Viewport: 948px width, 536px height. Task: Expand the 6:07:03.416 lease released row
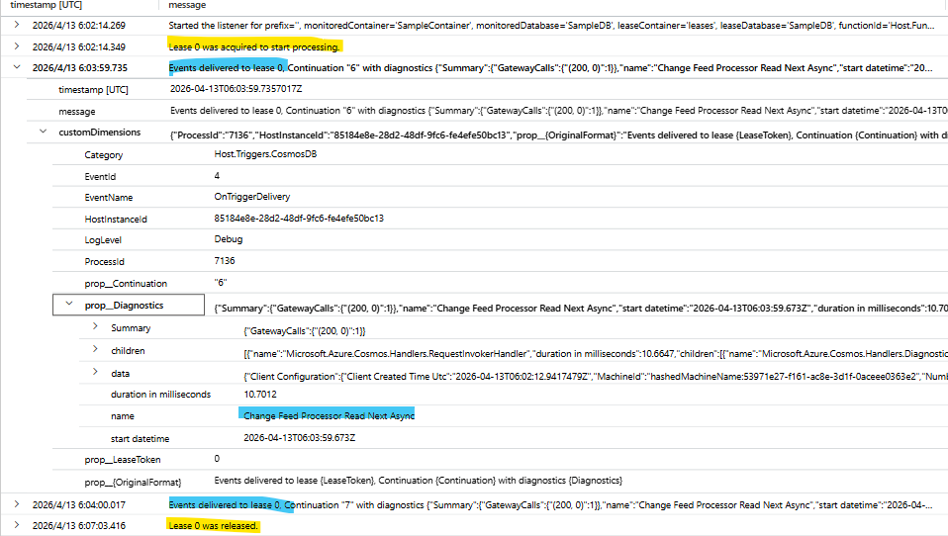17,526
